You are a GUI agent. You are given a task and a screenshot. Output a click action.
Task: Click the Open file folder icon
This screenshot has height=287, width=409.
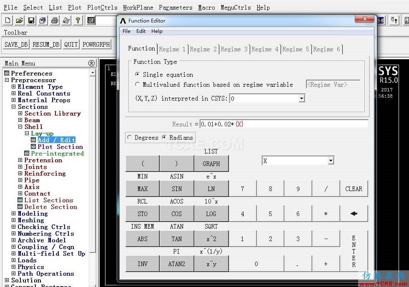(20, 20)
